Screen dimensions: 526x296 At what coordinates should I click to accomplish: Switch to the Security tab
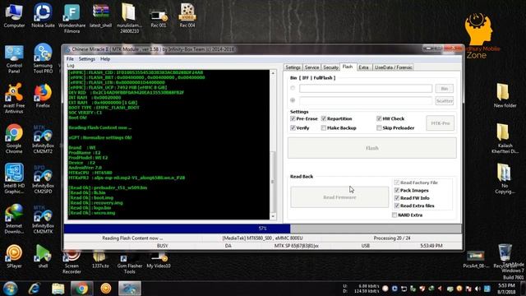[330, 67]
